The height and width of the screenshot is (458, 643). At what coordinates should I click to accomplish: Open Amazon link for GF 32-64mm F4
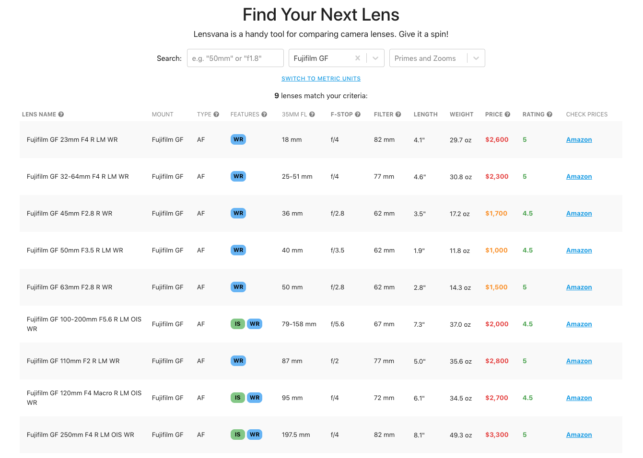pyautogui.click(x=579, y=176)
